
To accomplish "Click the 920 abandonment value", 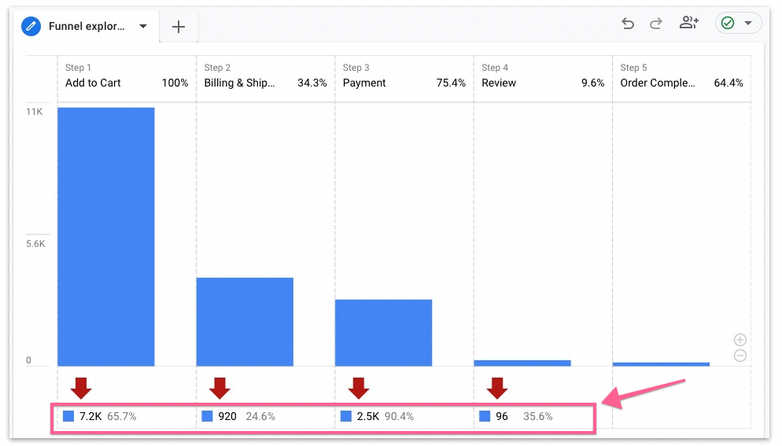I will point(227,416).
